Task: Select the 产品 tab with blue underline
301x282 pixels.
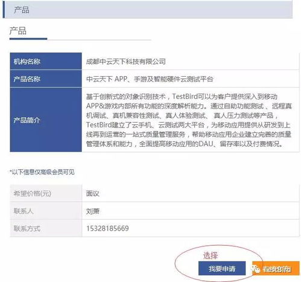Action: tap(18, 31)
